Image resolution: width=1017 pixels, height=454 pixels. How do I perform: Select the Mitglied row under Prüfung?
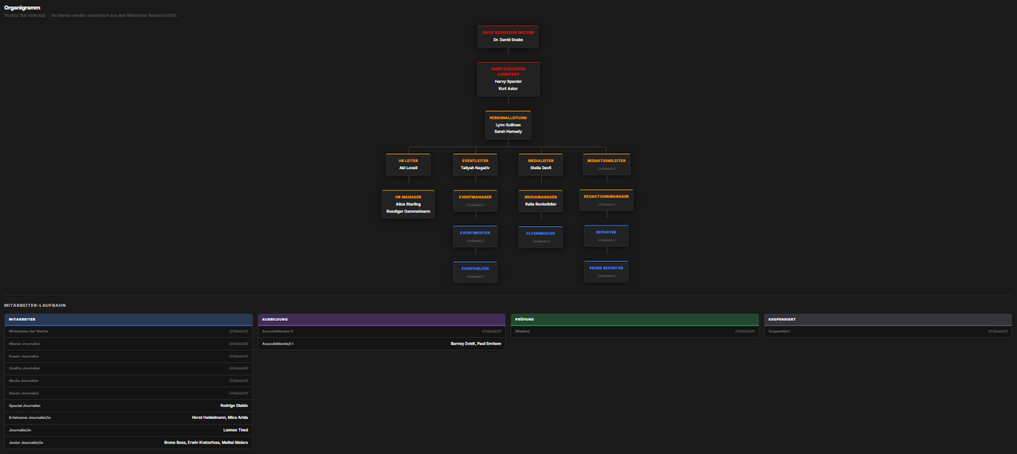coord(635,331)
